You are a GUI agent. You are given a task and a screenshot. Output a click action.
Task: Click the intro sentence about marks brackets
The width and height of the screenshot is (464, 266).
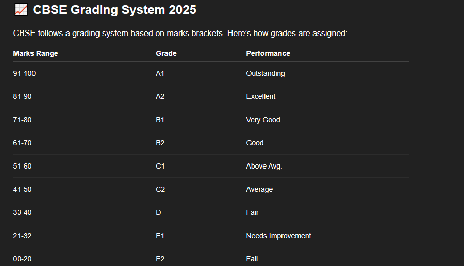click(x=180, y=34)
